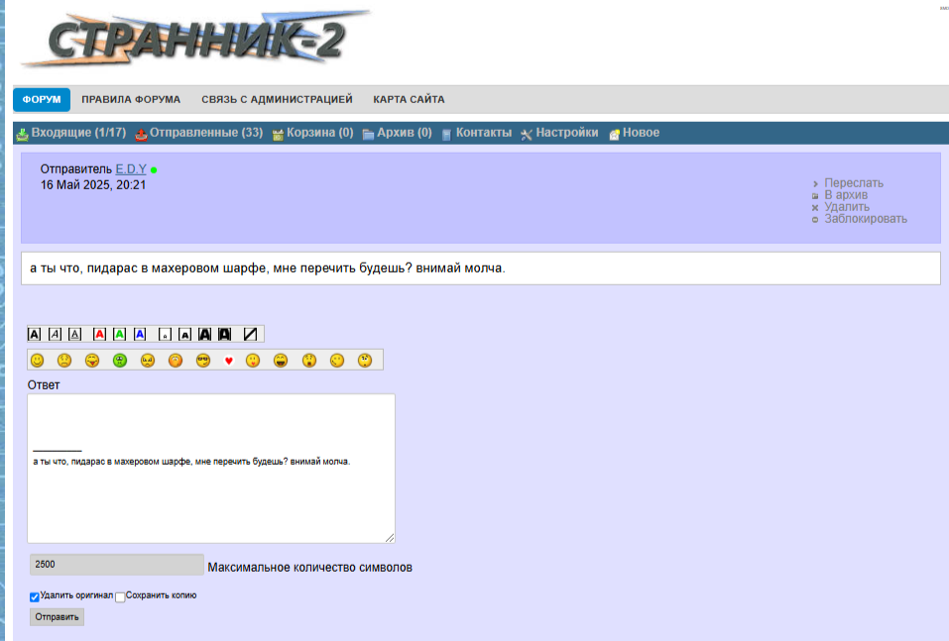The height and width of the screenshot is (641, 949).
Task: Apply italic text formatting icon
Action: click(x=55, y=334)
